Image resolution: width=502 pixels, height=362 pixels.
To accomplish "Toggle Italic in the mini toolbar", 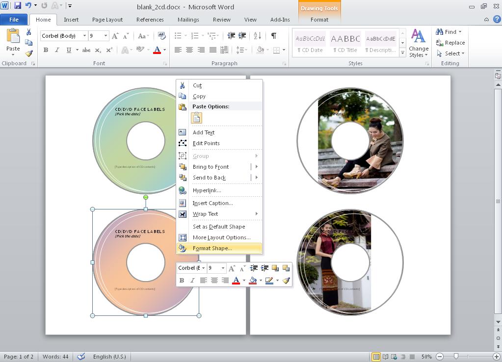I will (x=192, y=281).
